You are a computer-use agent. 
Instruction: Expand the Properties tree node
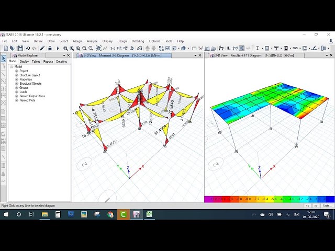pyautogui.click(x=16, y=79)
